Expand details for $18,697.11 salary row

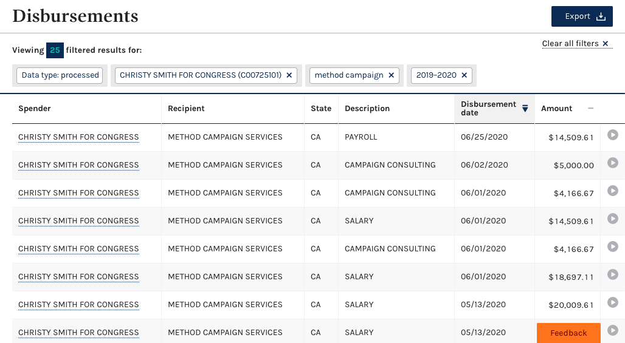(x=612, y=274)
